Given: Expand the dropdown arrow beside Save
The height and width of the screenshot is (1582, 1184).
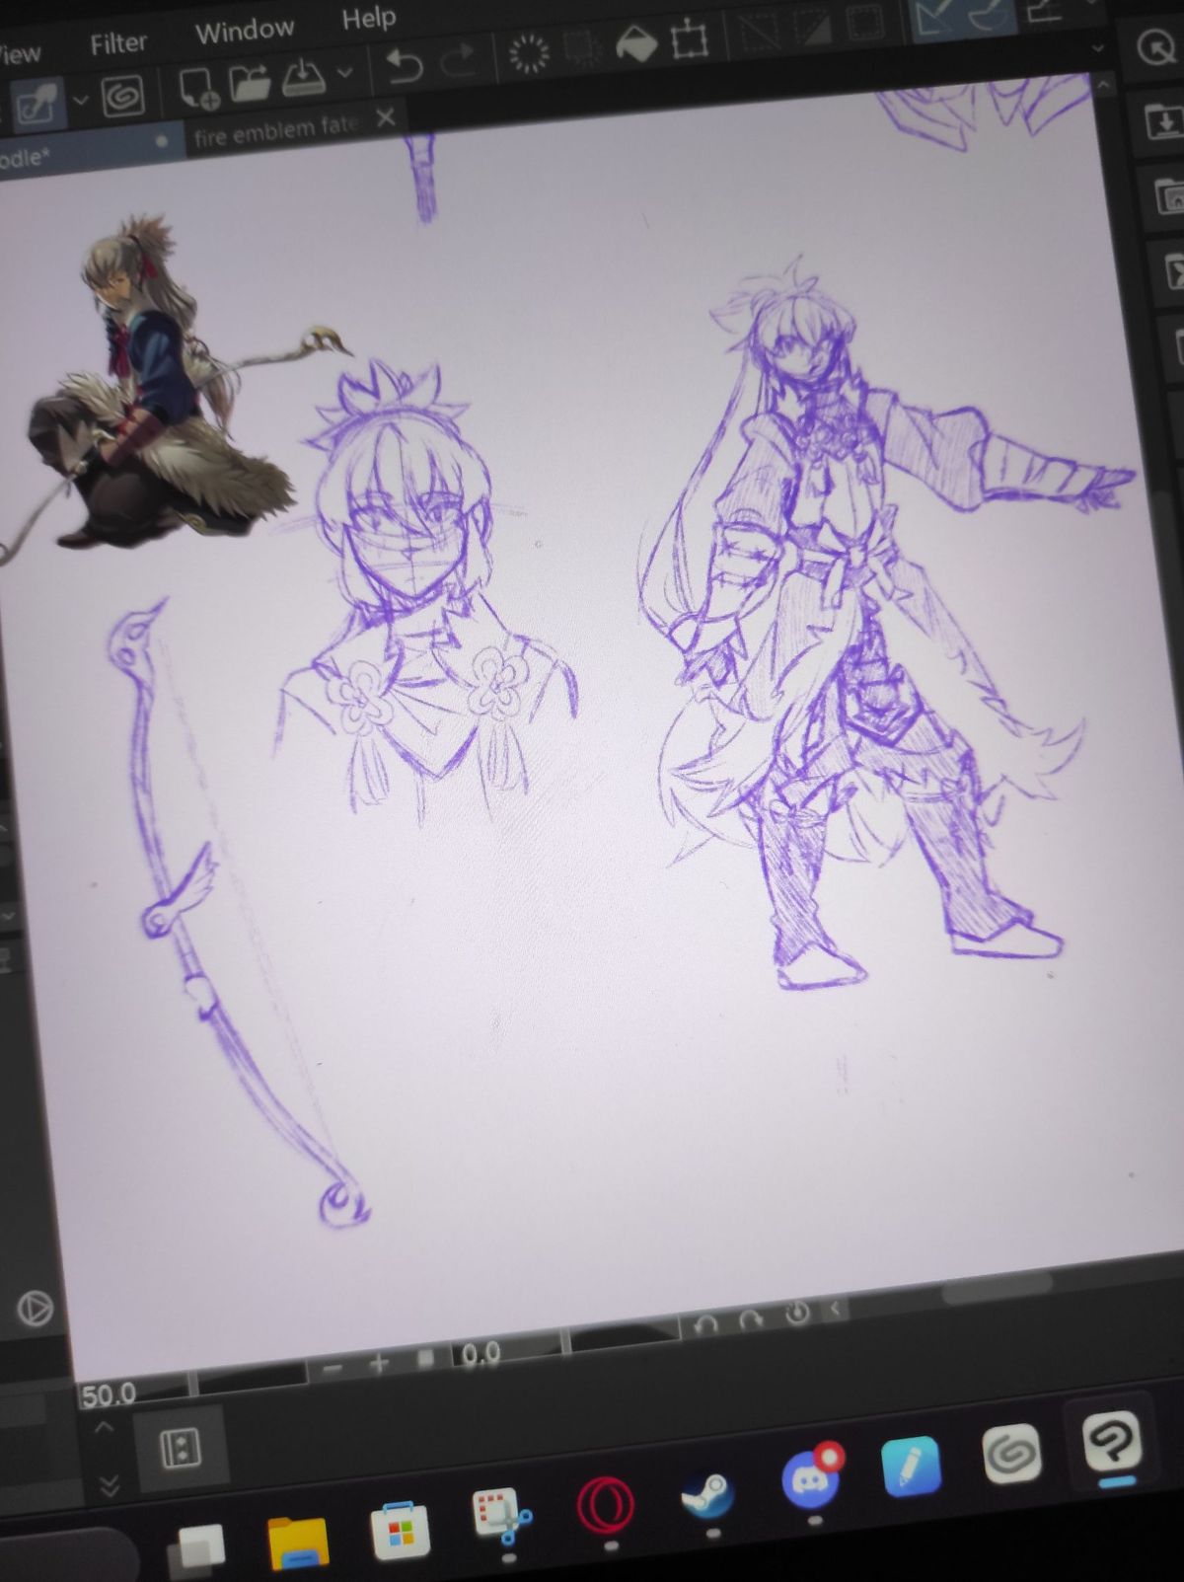Looking at the screenshot, I should (344, 73).
